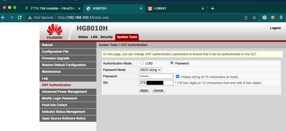The height and width of the screenshot is (131, 286).
Task: Open Open Source Software Notice item
Action: point(68,118)
